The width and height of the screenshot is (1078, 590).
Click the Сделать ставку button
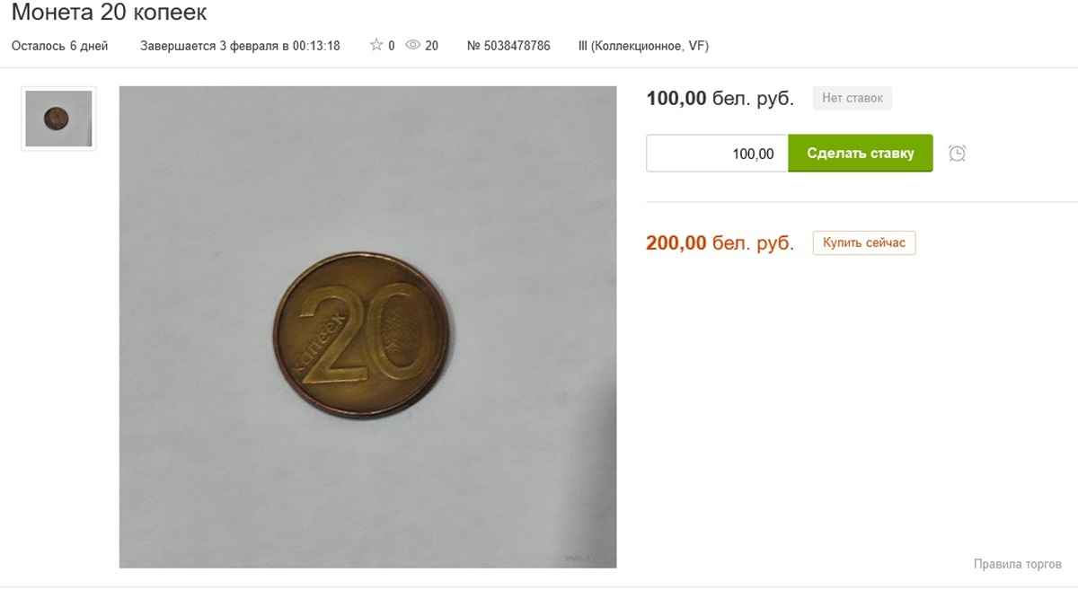(861, 154)
